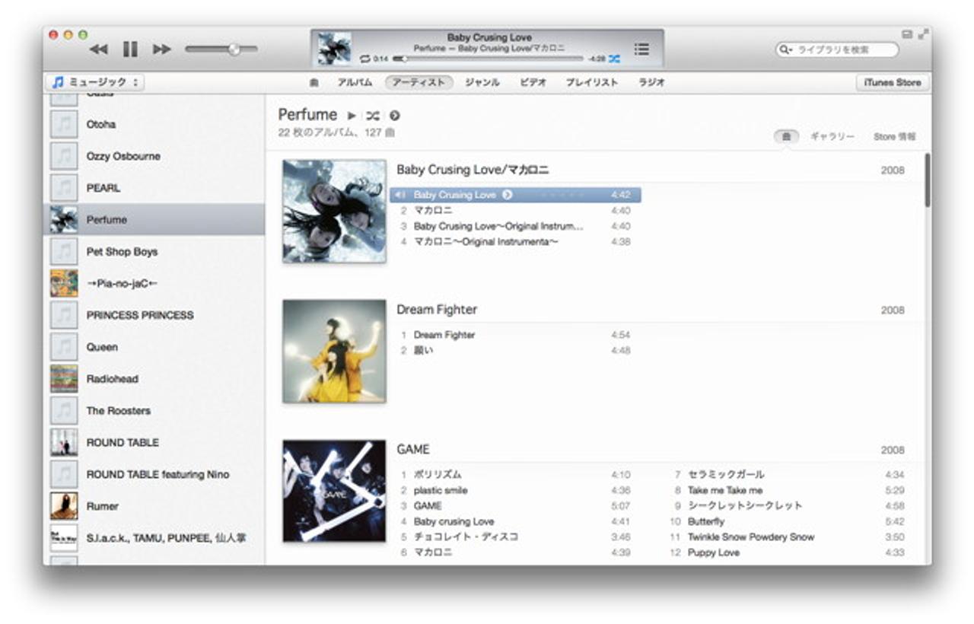Switch to the アルバム tab
The image size is (974, 624).
[x=355, y=82]
